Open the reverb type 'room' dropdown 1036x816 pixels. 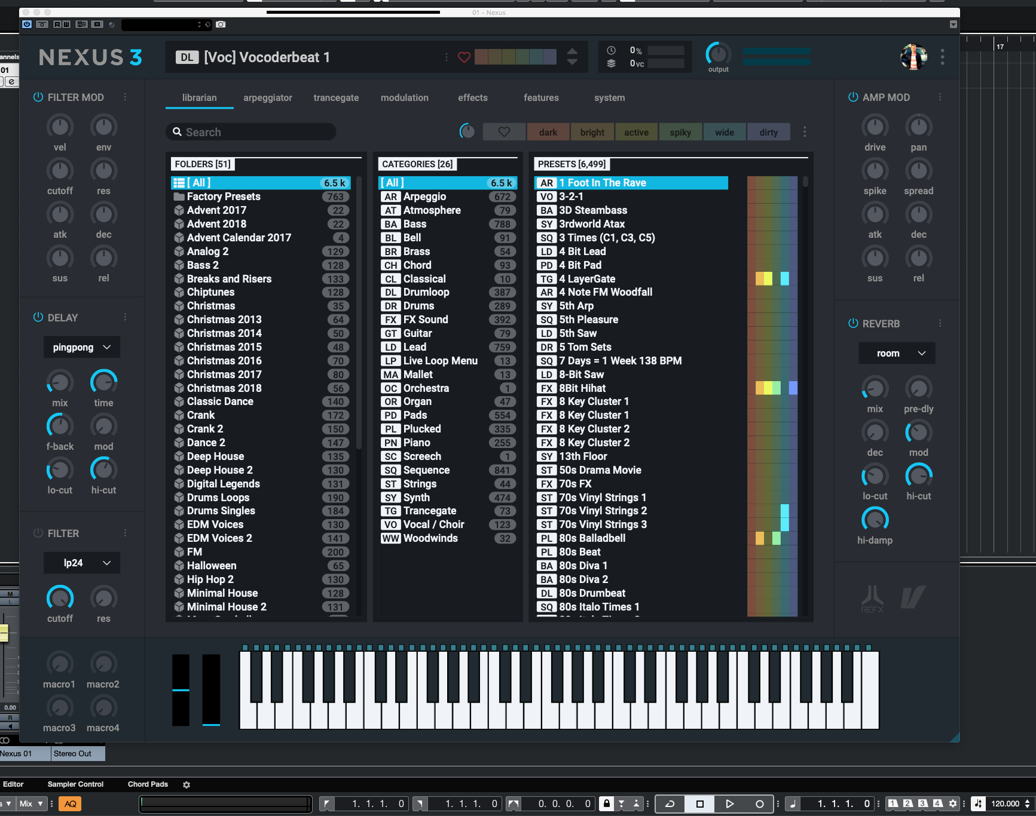(897, 353)
